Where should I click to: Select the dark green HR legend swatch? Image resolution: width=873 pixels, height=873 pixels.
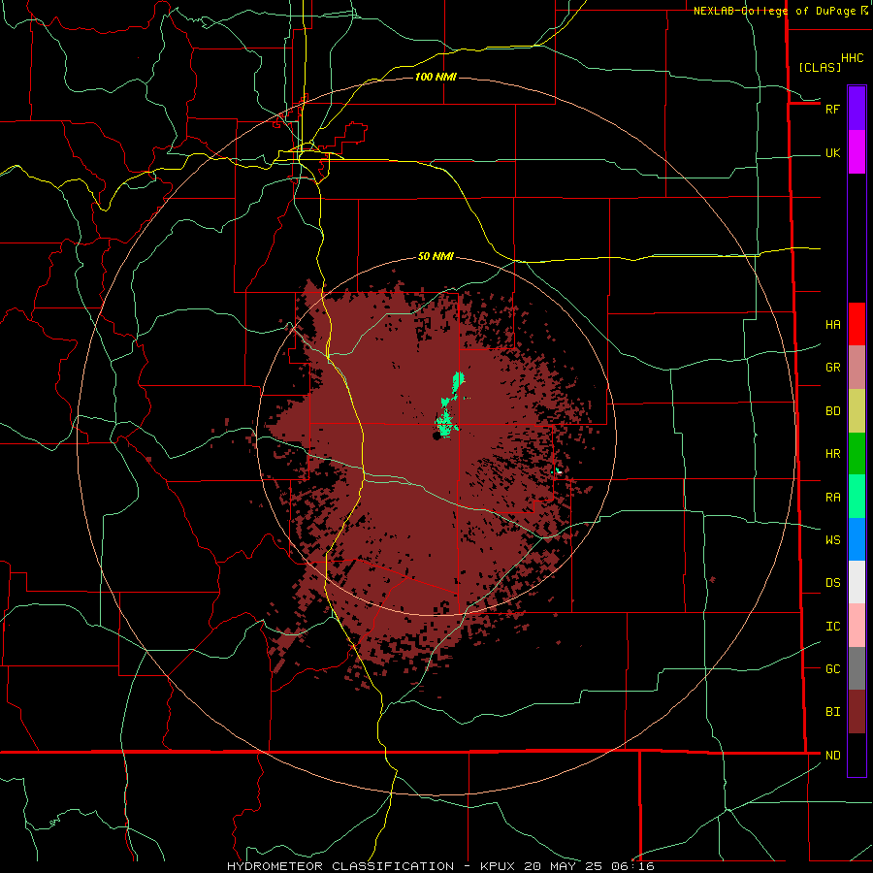point(857,454)
